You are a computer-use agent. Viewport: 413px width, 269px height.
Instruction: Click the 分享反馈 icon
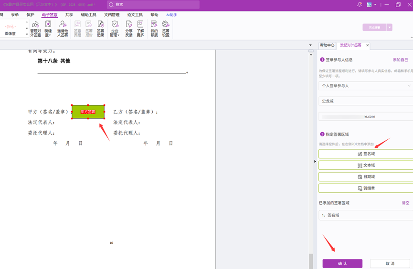[x=129, y=29]
